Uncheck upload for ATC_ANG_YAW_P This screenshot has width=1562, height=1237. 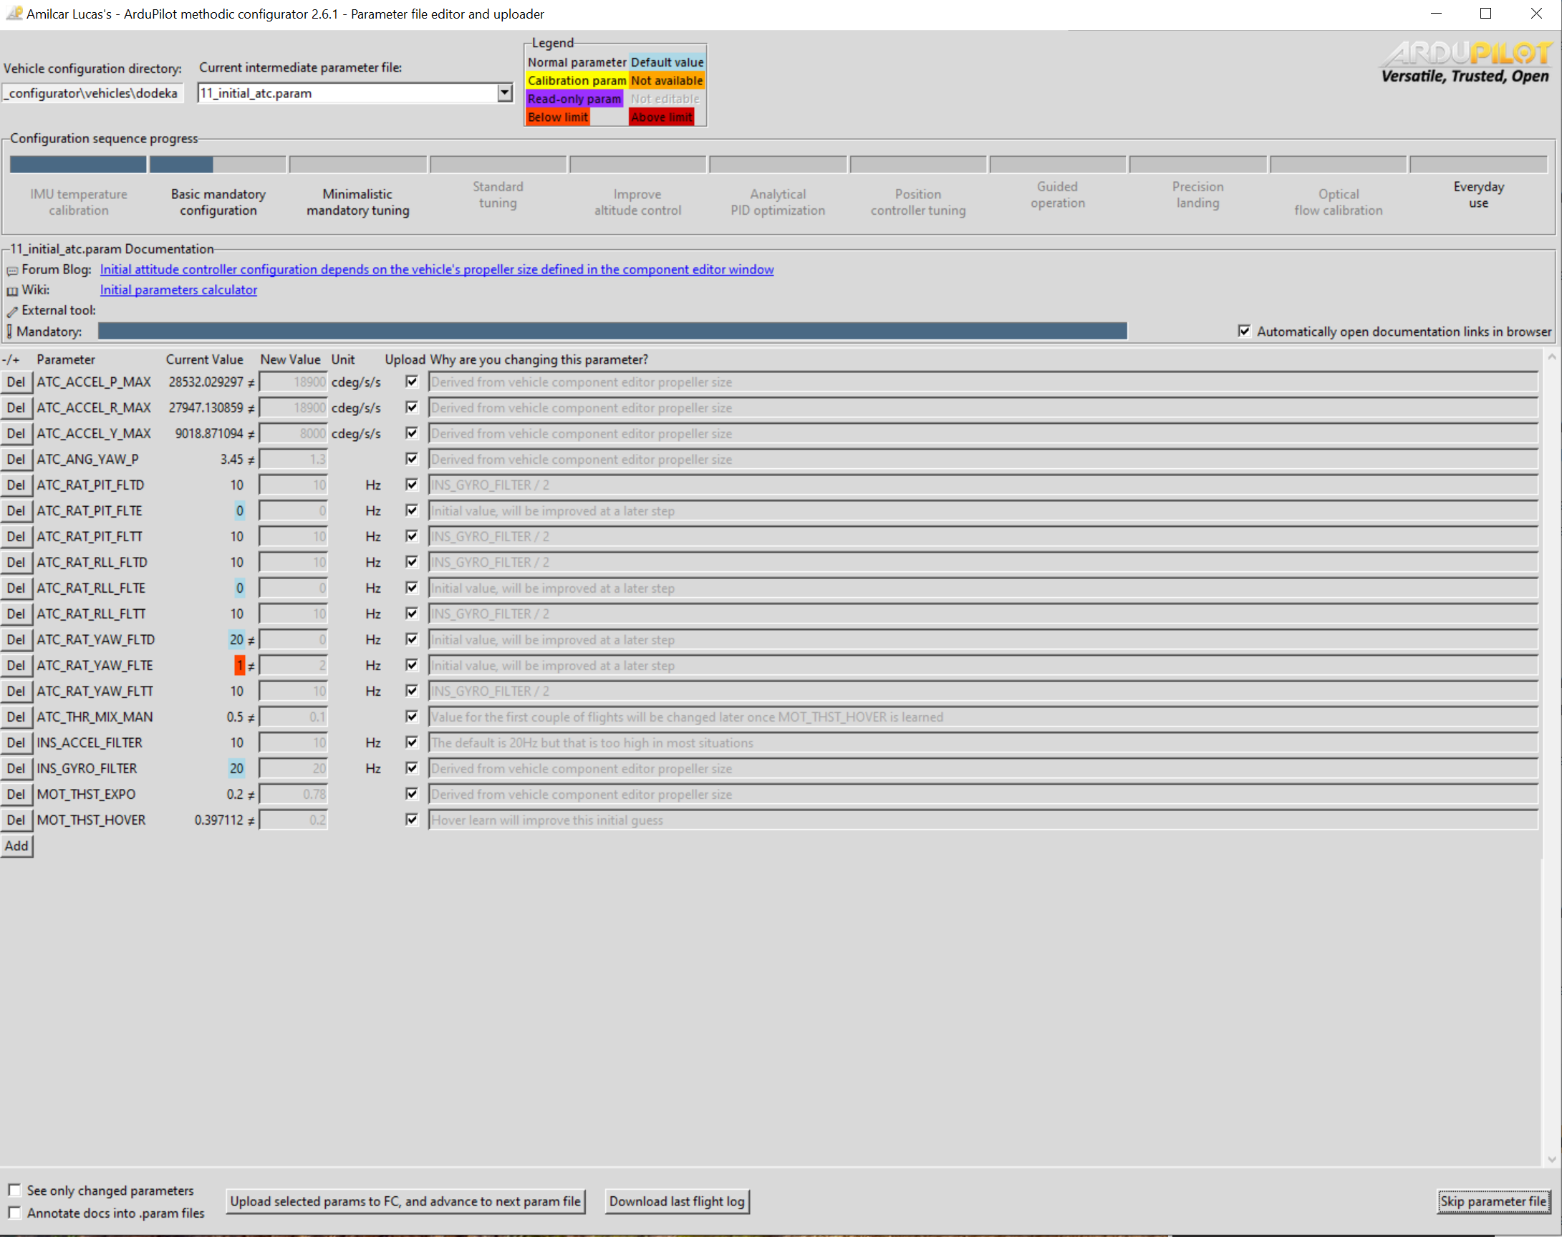(412, 458)
